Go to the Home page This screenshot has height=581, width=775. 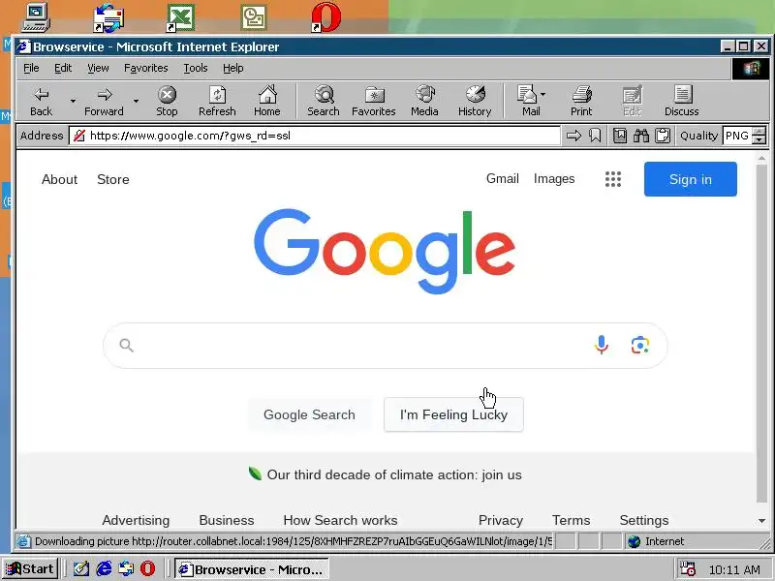[267, 102]
